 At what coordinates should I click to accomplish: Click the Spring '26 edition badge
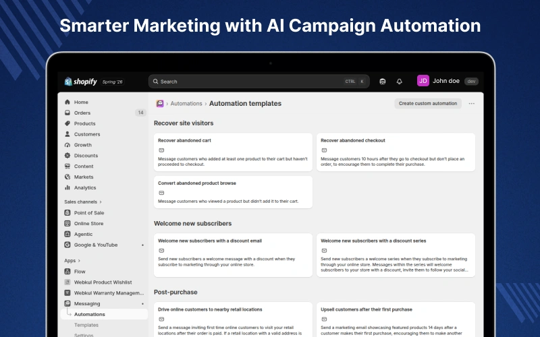(x=112, y=82)
